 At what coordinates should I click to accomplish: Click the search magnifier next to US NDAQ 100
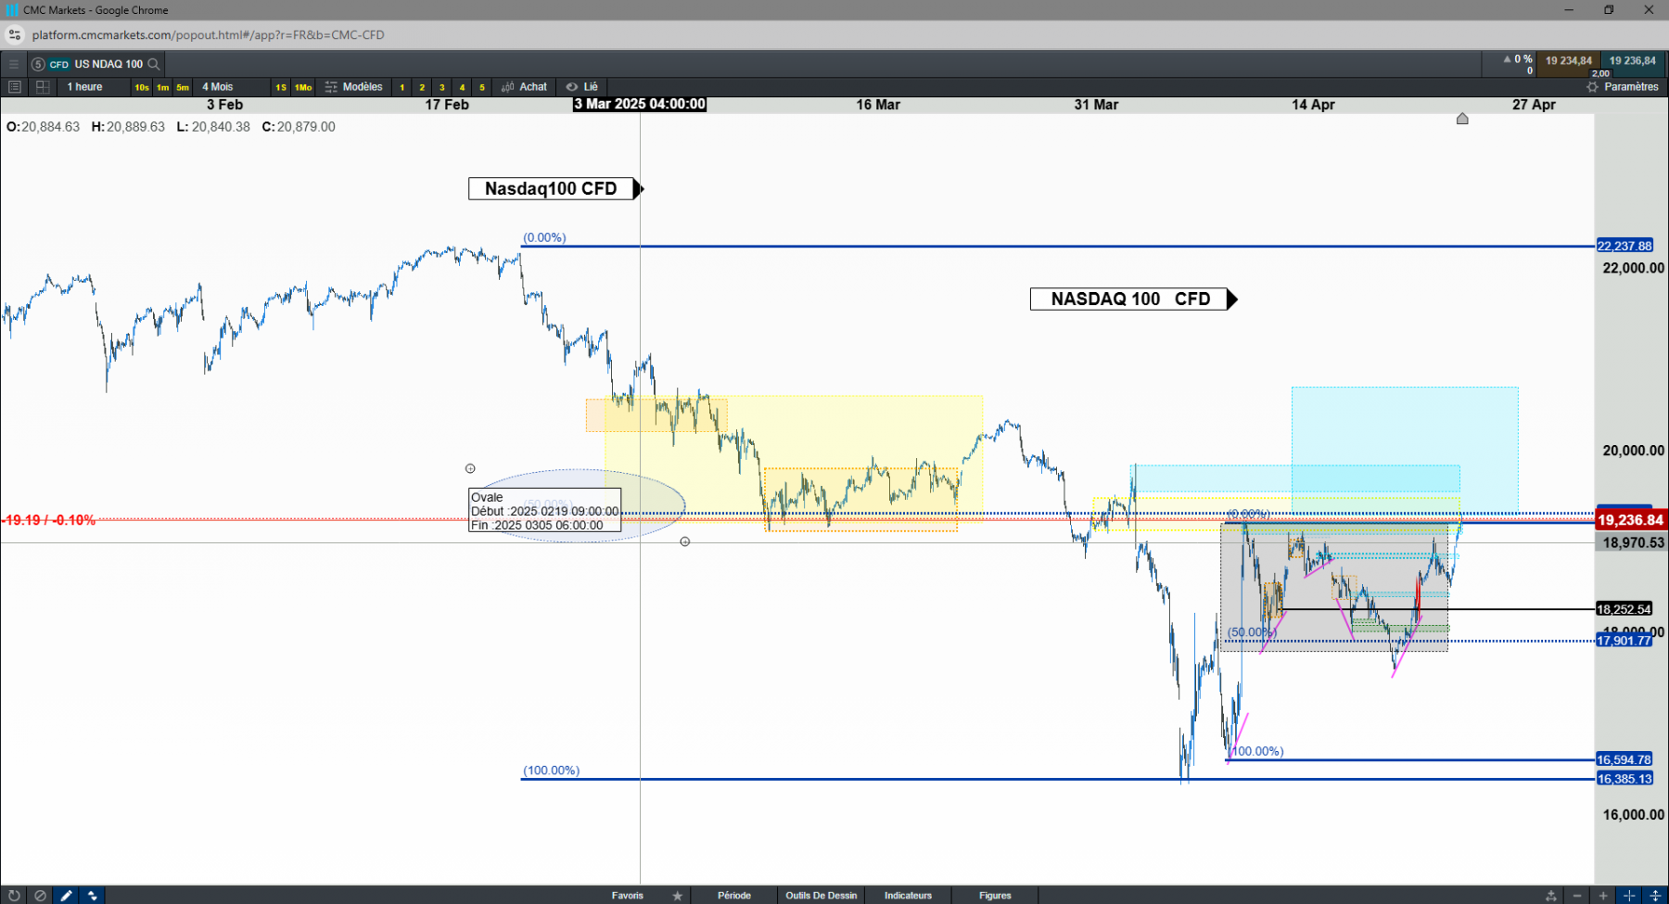click(x=154, y=64)
